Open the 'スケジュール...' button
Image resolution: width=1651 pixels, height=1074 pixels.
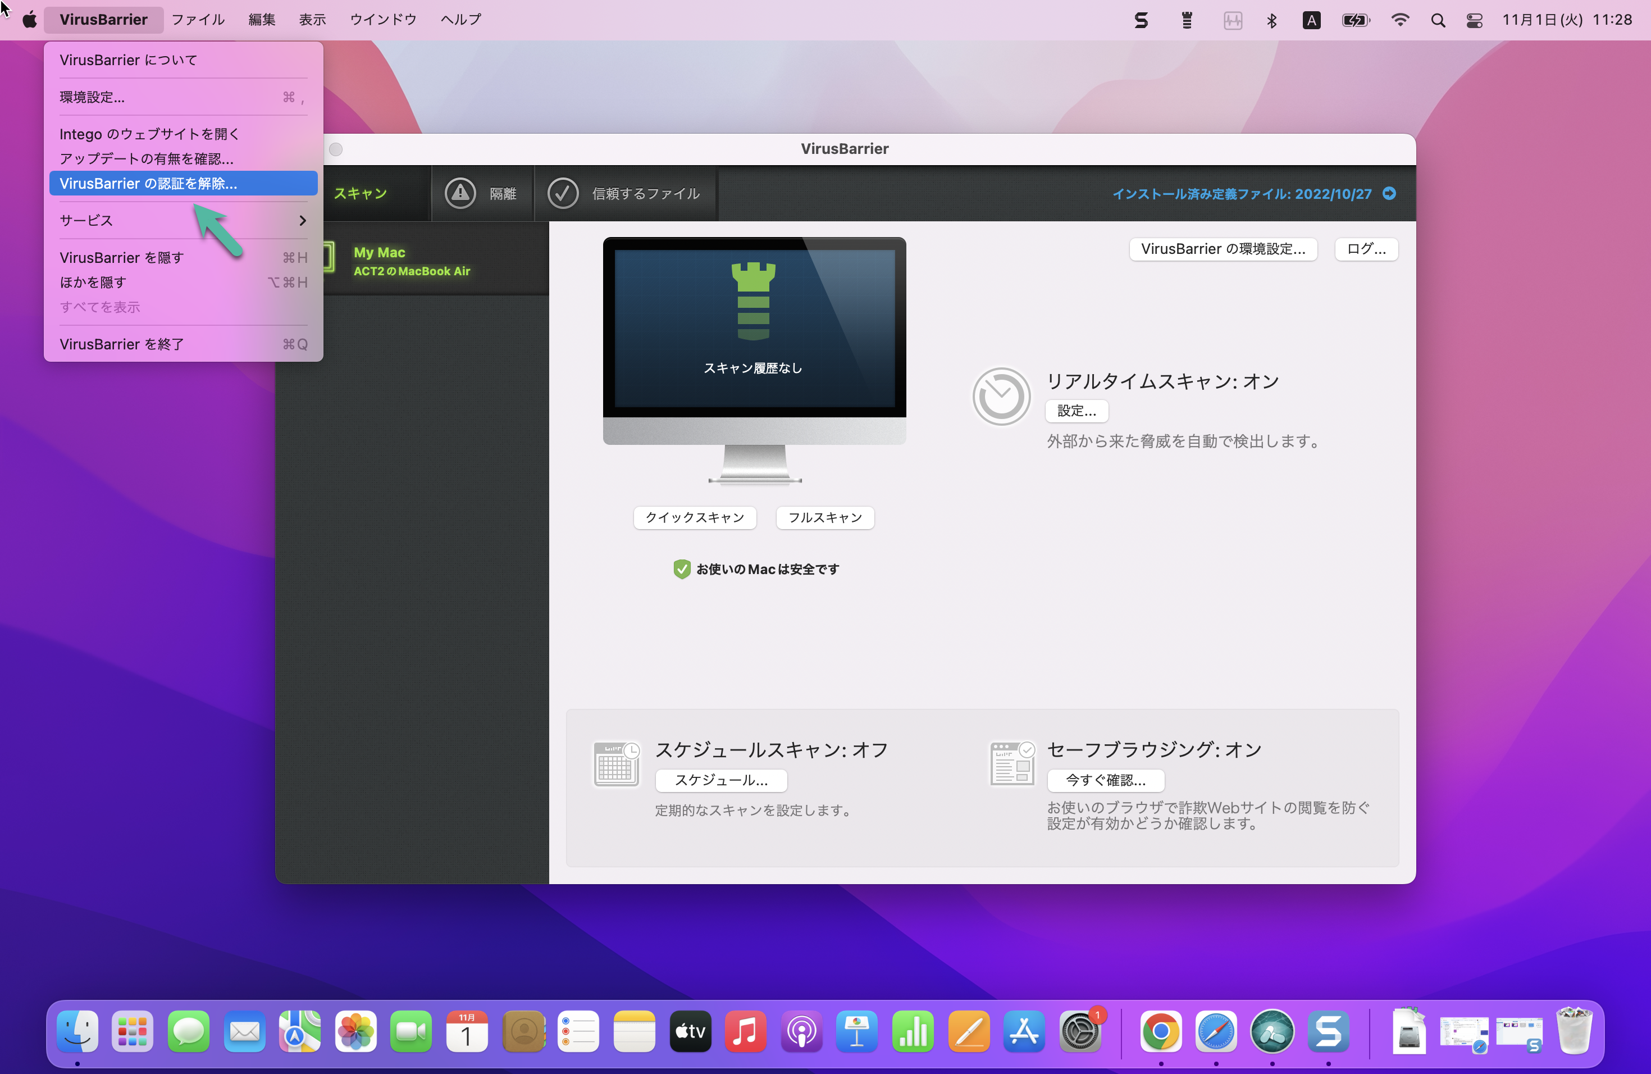720,781
